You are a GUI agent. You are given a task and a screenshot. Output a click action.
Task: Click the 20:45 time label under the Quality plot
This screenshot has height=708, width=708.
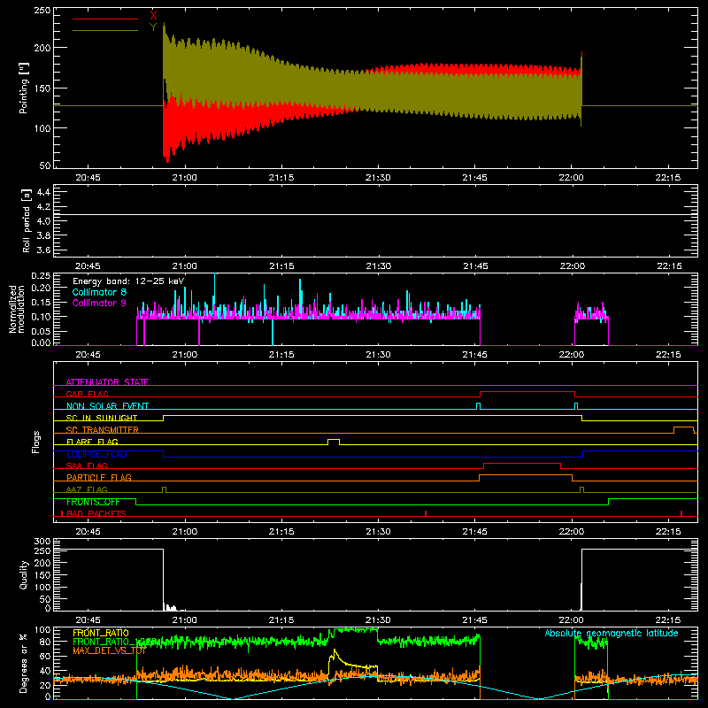[x=88, y=620]
